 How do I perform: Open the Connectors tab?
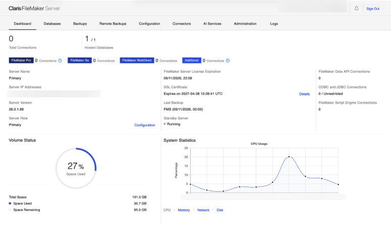coord(182,24)
